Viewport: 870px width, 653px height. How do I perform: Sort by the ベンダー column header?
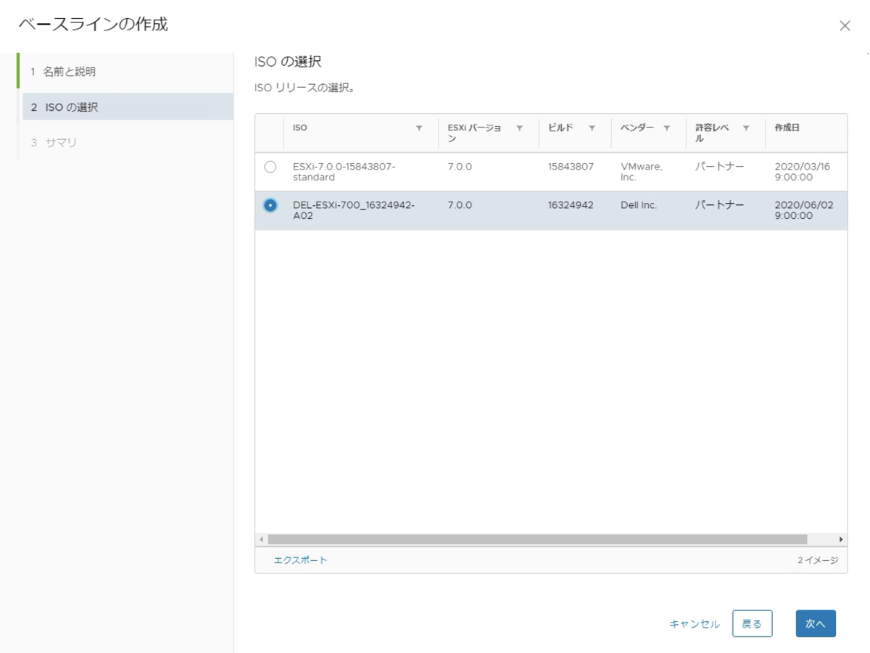pos(637,128)
